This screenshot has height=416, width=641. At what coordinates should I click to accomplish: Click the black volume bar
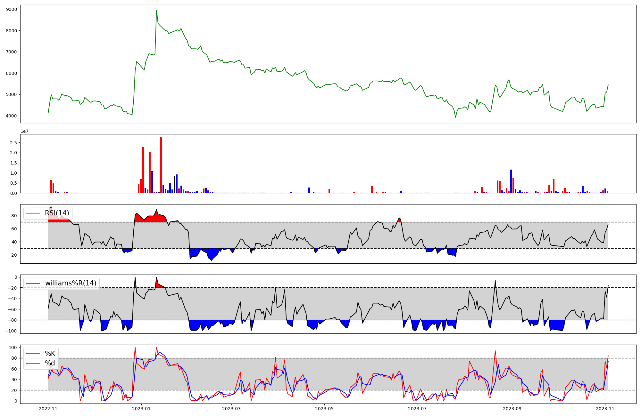174,185
